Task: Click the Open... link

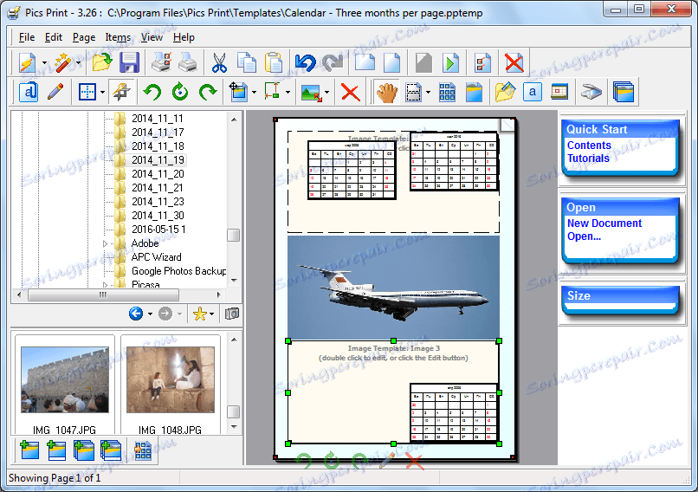Action: [584, 236]
